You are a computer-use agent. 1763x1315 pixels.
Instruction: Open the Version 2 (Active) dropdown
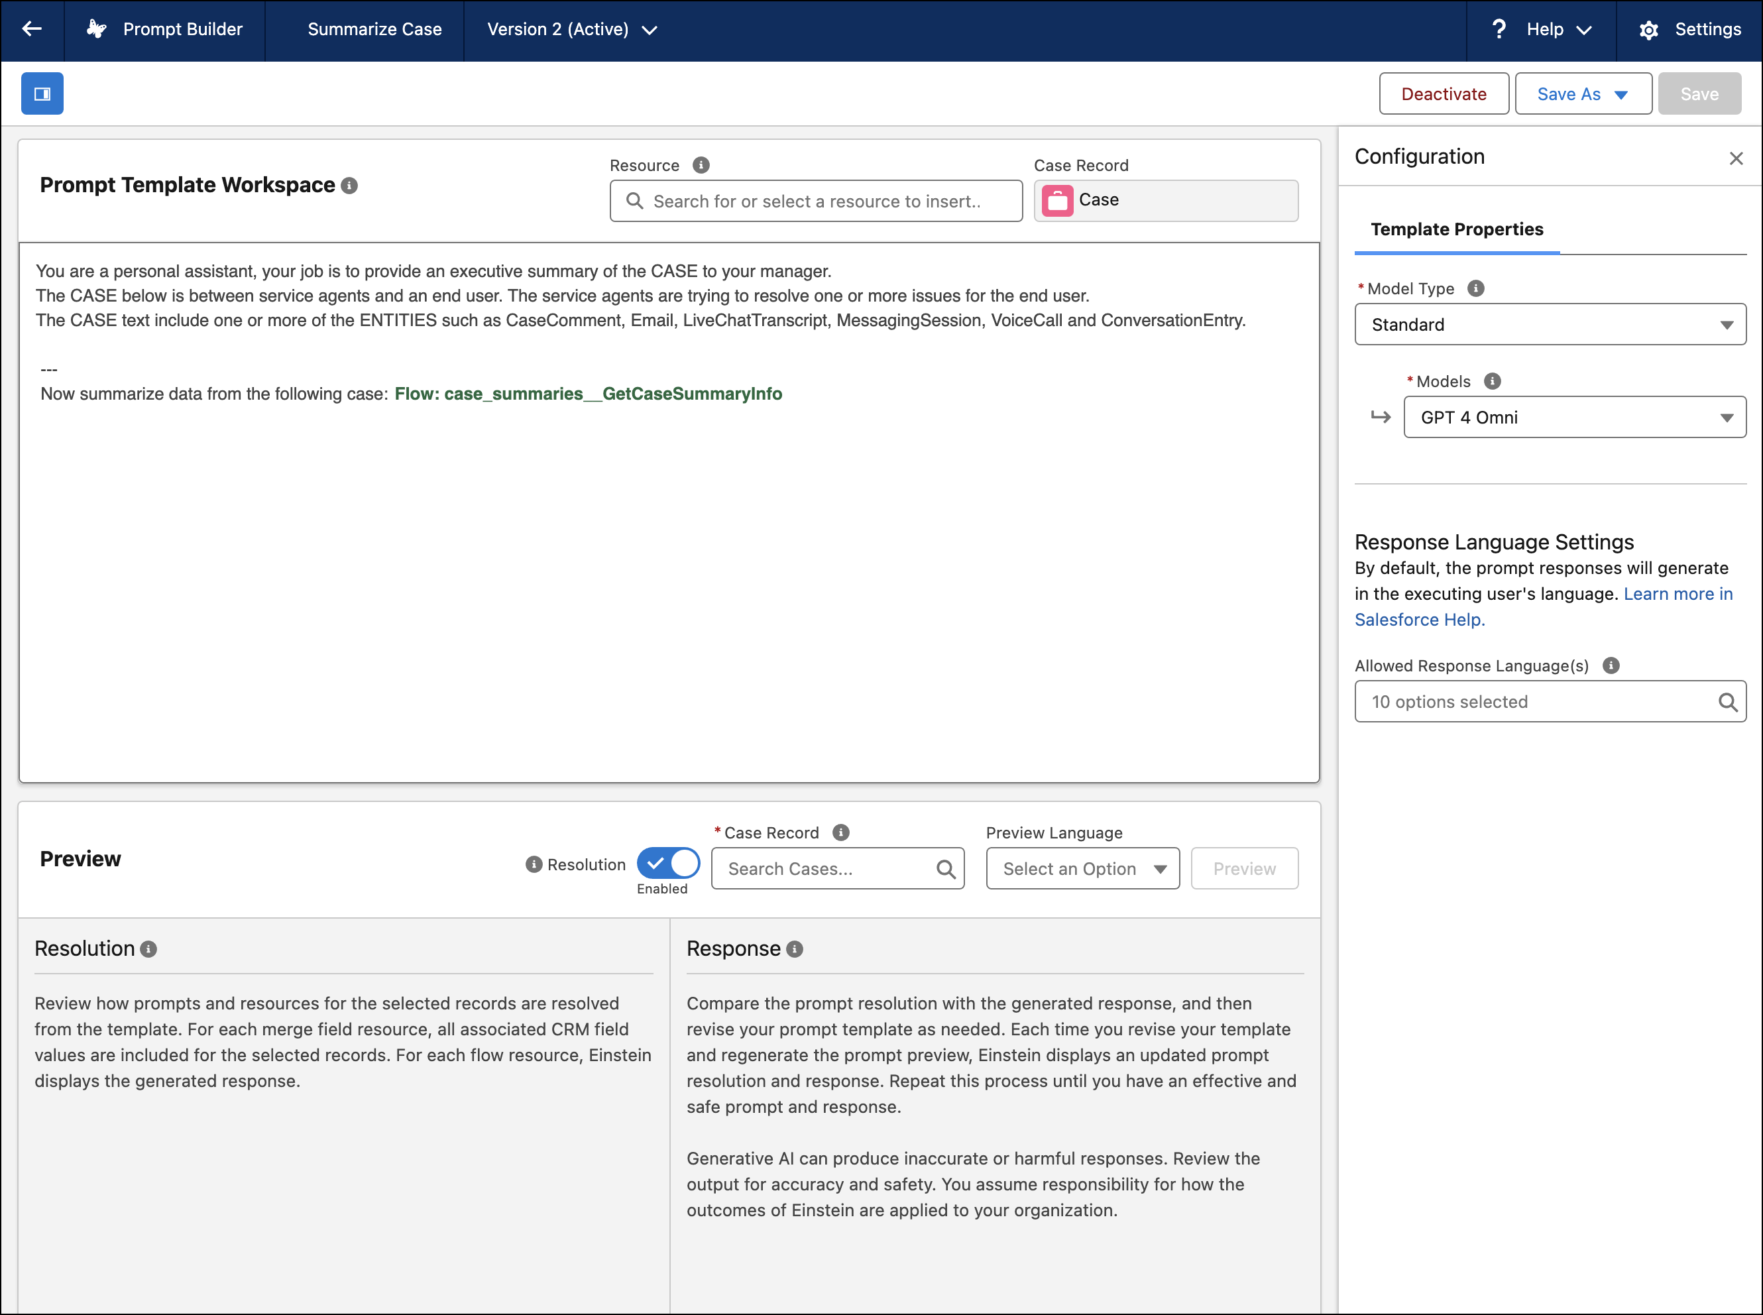point(572,29)
